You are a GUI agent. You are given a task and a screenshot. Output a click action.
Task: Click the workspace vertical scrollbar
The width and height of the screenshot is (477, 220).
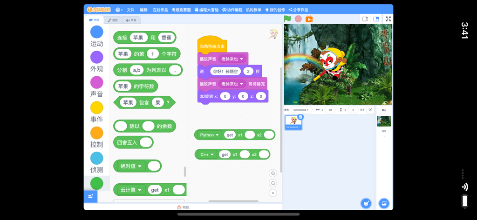pos(281,120)
